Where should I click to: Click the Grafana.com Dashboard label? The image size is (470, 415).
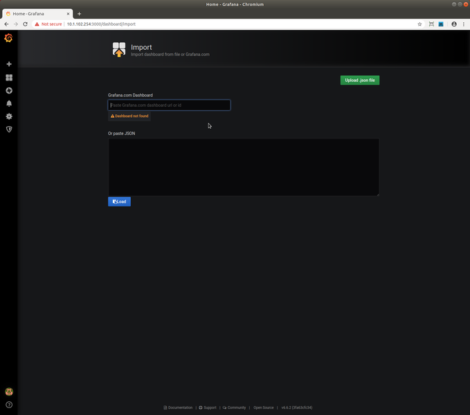coord(130,95)
